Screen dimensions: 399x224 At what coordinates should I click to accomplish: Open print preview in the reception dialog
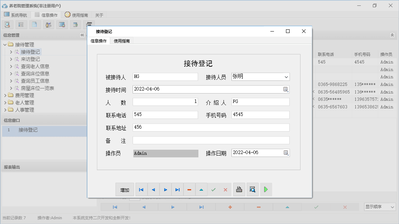[253, 189]
